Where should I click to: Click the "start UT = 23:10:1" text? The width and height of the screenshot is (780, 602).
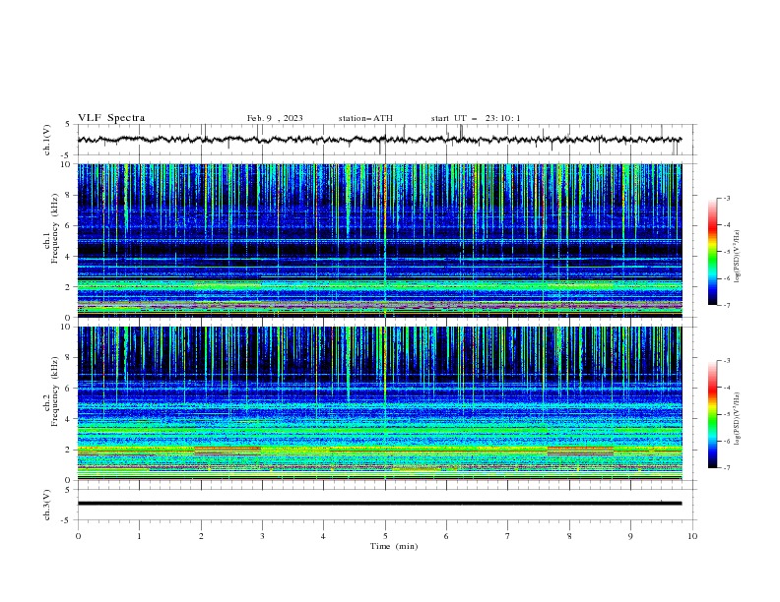[476, 118]
